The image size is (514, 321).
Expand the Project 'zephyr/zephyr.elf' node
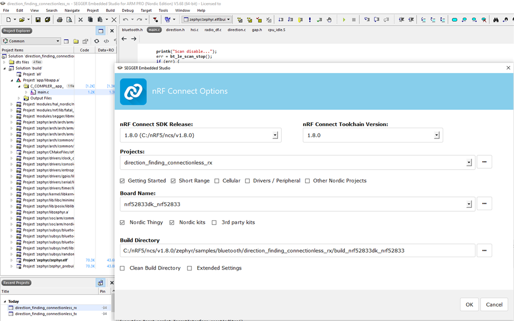coord(11,260)
